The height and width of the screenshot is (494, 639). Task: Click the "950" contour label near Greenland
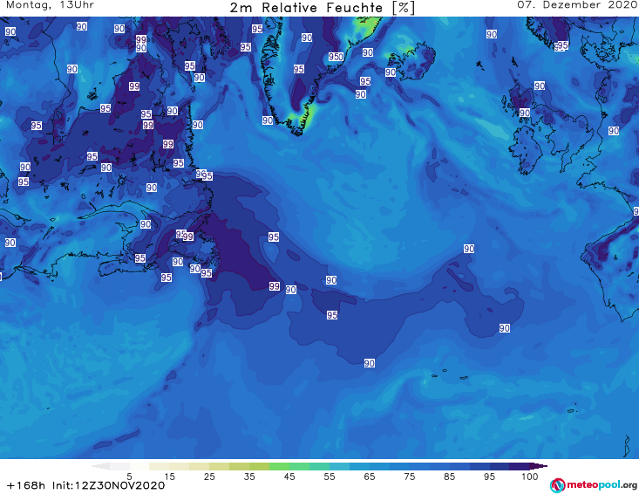(336, 57)
